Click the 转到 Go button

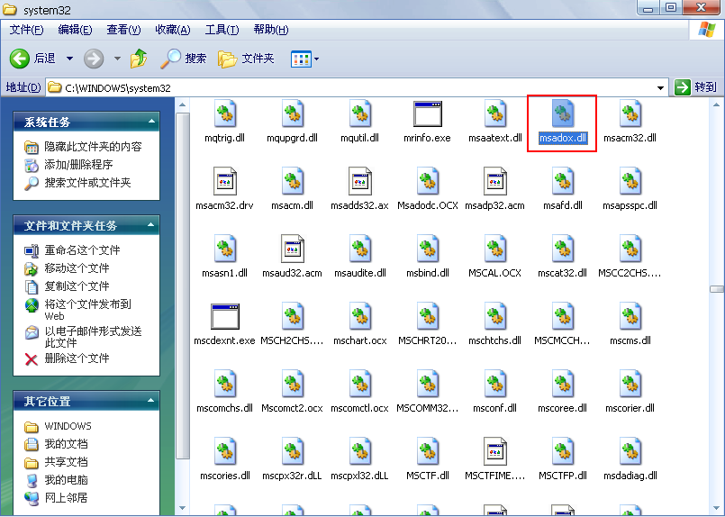click(695, 87)
